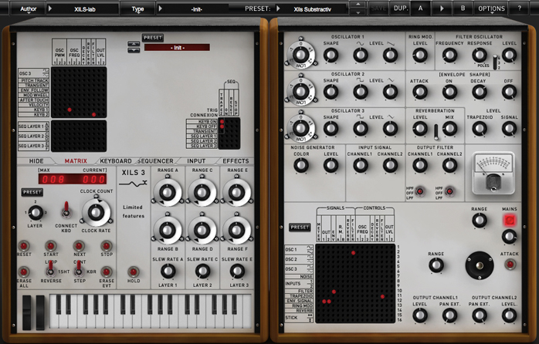Click the red Init preset name display
Image resolution: width=539 pixels, height=344 pixels.
(177, 47)
